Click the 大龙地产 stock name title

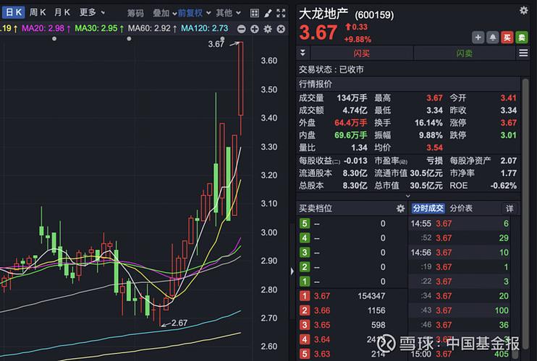(x=324, y=14)
